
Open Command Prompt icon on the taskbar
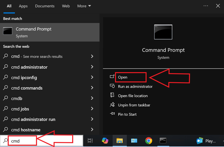click(x=163, y=141)
